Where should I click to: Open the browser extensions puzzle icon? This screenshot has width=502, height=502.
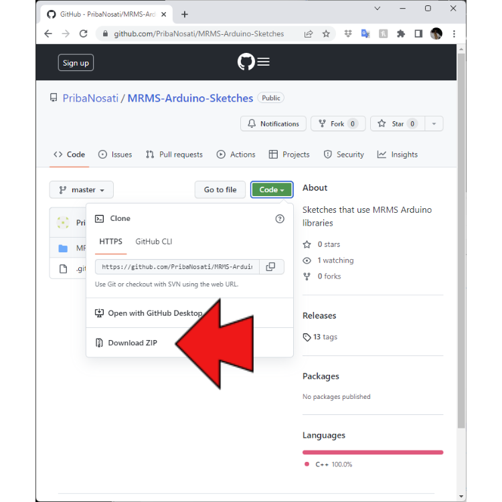pyautogui.click(x=400, y=33)
